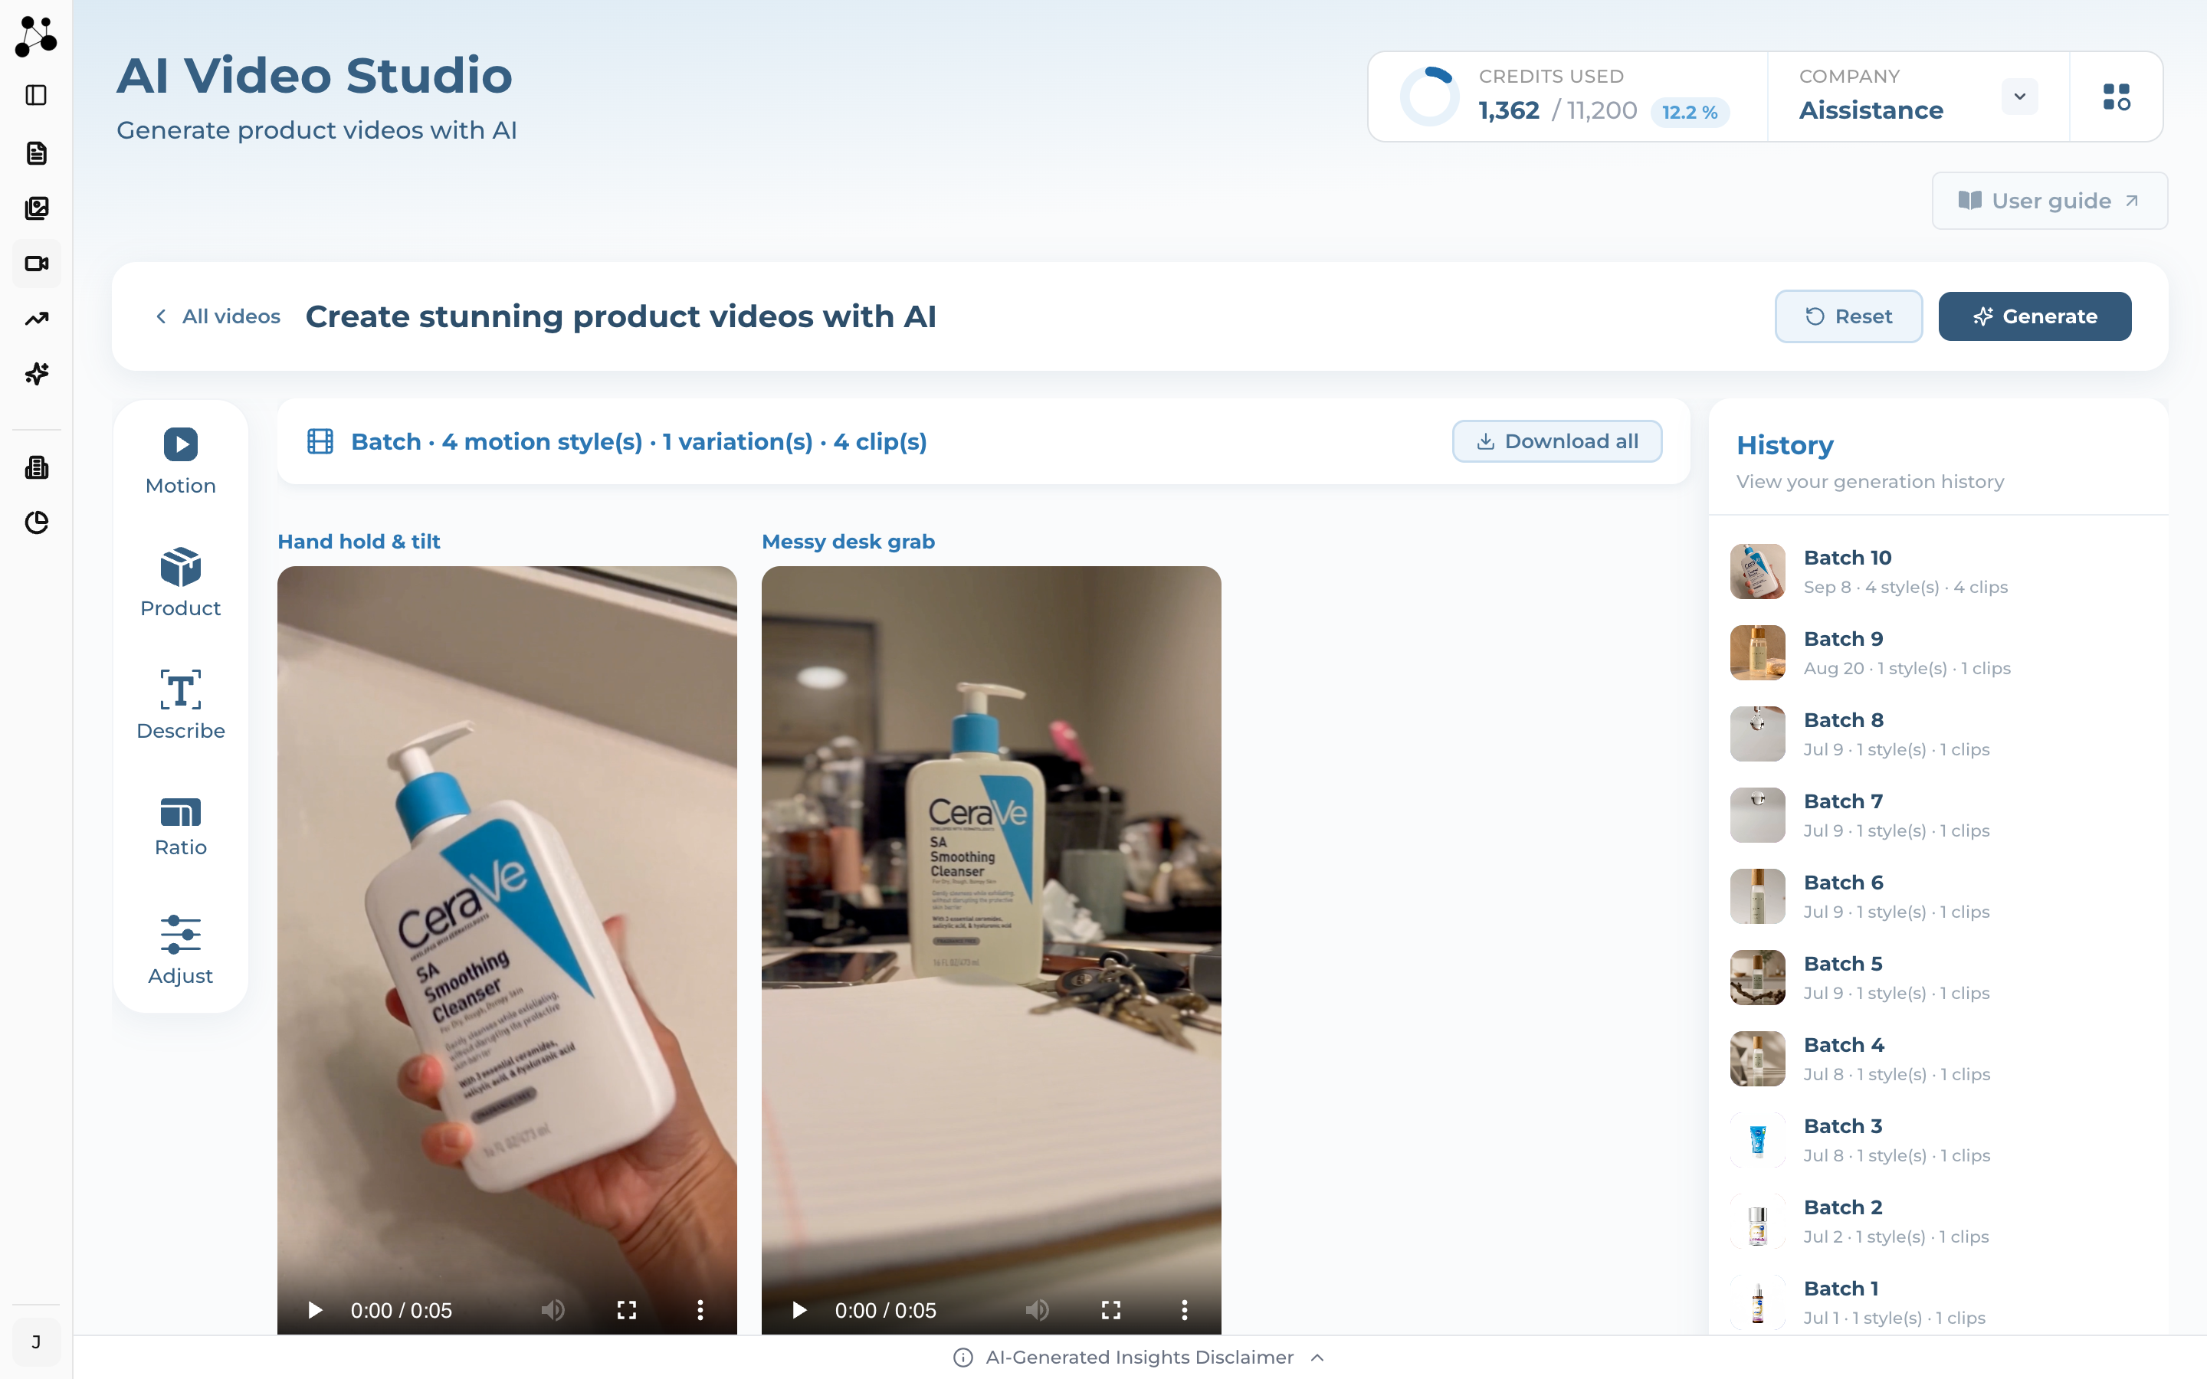Open more options on Hand hold & tilt video
The width and height of the screenshot is (2207, 1379).
point(700,1311)
